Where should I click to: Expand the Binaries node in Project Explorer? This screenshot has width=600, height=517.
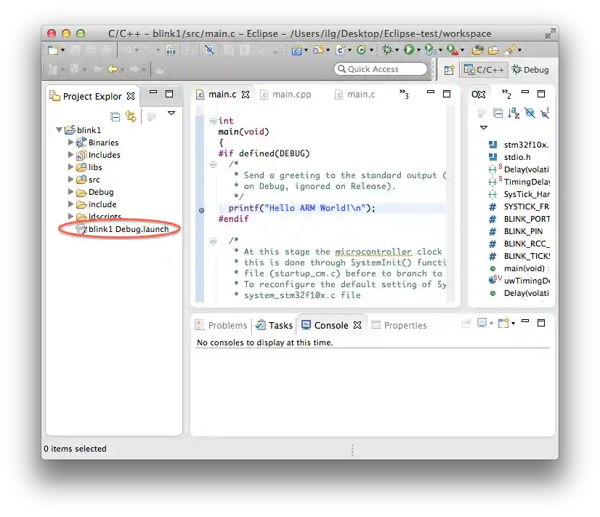point(70,143)
